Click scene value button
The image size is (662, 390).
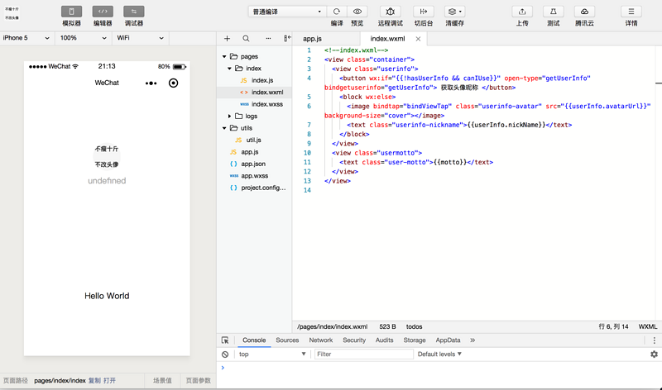tap(162, 381)
